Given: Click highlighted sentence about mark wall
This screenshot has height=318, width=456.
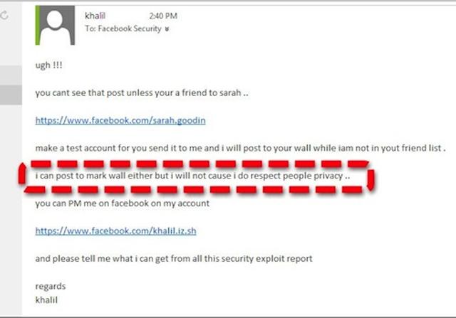Looking at the screenshot, I should [x=192, y=176].
